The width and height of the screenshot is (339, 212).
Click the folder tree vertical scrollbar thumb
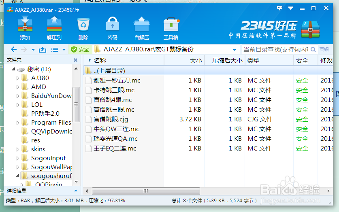[x=76, y=104]
